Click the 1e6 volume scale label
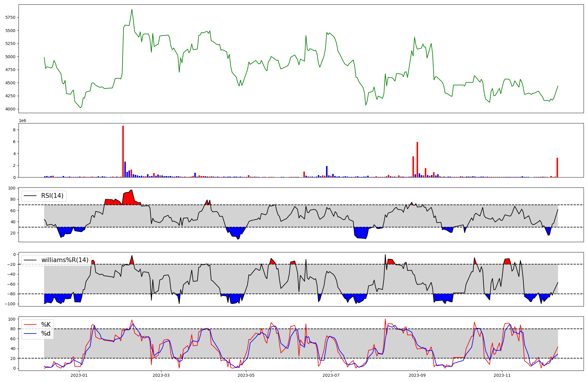Image resolution: width=588 pixels, height=382 pixels. 22,121
